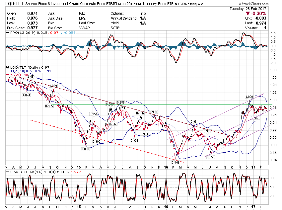Image resolution: width=282 pixels, height=210 pixels.
Task: Click the 1.054 price peak label
Action: [x=32, y=77]
